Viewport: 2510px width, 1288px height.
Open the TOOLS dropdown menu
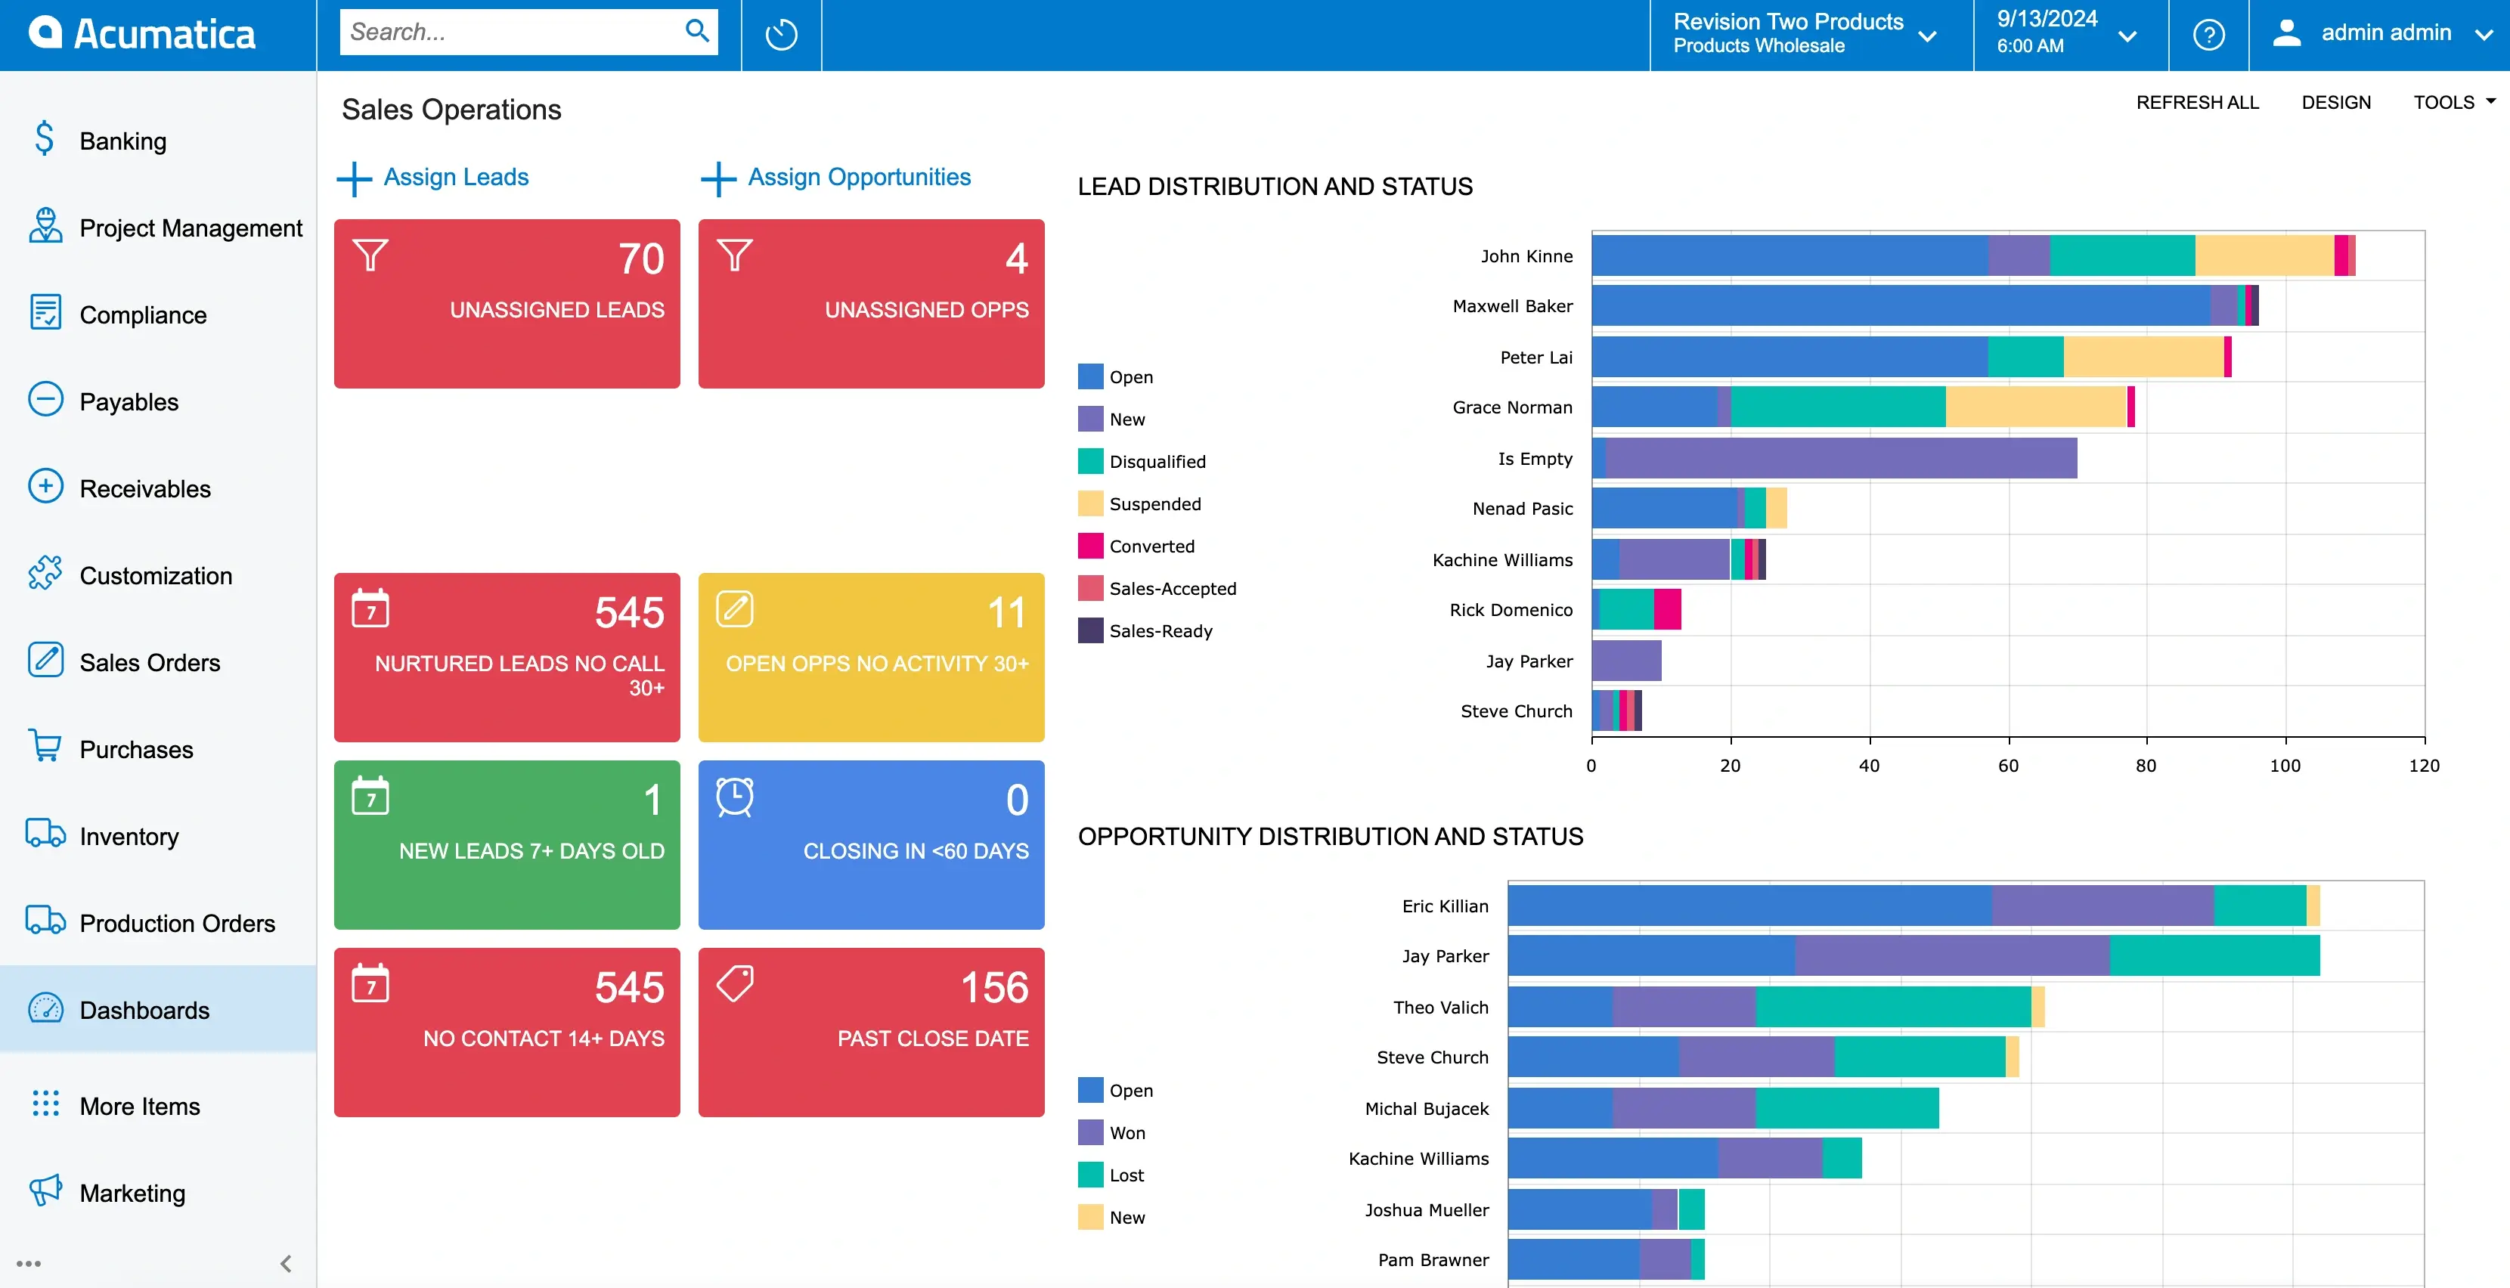(x=2453, y=102)
